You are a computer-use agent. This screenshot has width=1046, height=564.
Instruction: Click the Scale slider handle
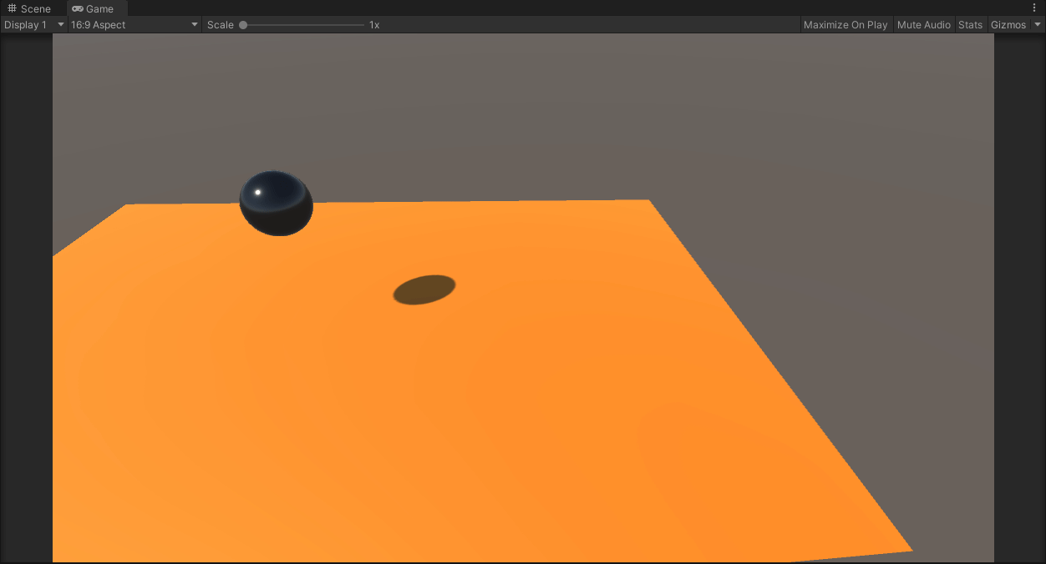(x=242, y=24)
